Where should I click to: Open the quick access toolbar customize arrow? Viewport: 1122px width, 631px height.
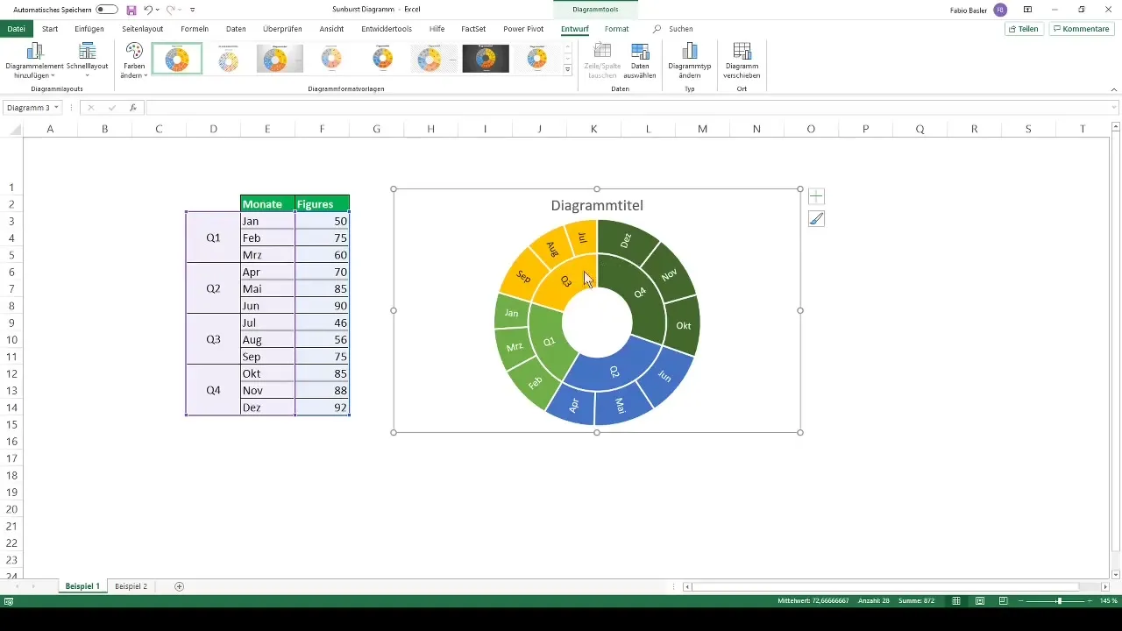(192, 10)
